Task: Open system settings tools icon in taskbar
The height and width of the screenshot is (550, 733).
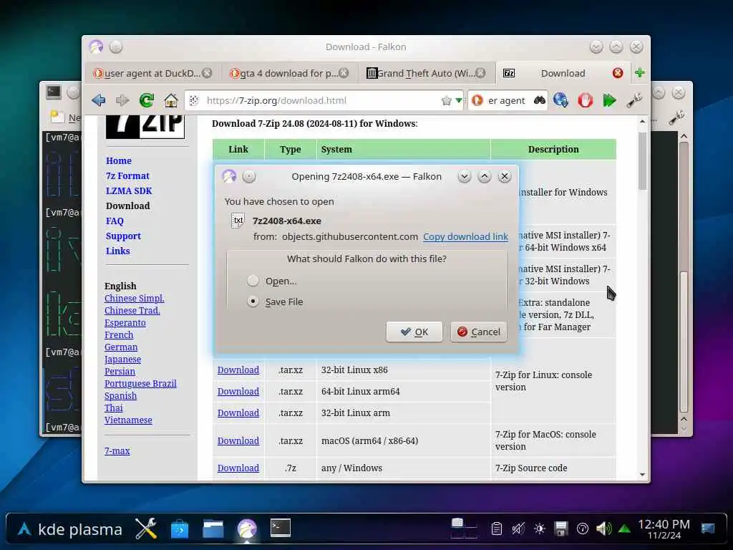Action: click(146, 529)
